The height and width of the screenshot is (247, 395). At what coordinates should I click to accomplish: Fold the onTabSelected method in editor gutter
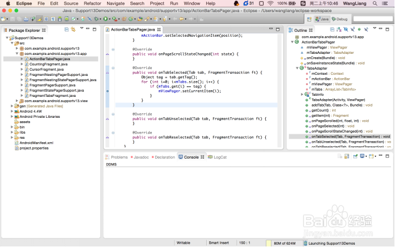113,68
